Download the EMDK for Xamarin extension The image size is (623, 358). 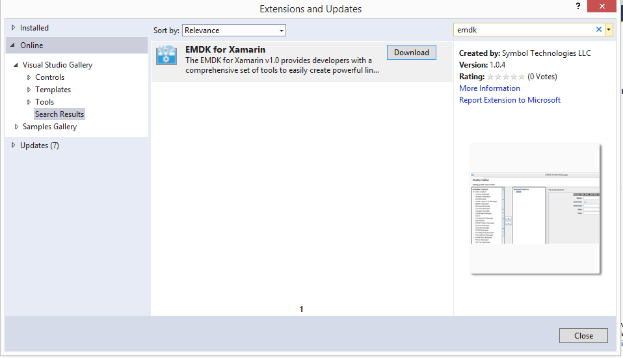tap(411, 53)
